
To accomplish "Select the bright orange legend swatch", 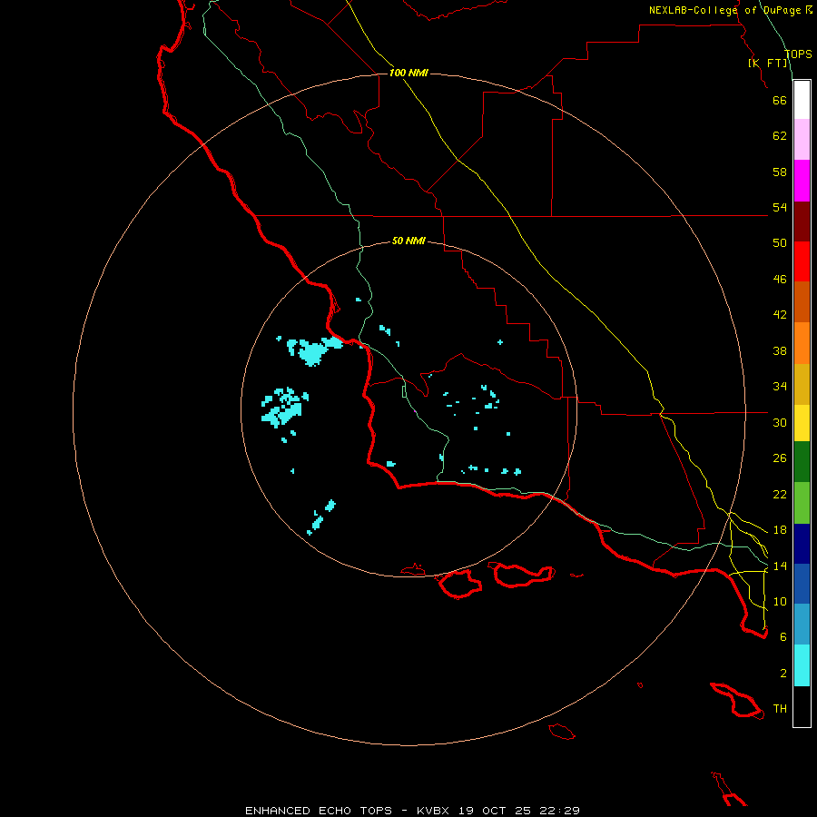I will 802,343.
